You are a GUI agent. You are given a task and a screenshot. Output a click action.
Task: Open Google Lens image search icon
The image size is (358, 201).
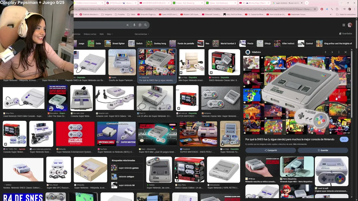(140, 25)
